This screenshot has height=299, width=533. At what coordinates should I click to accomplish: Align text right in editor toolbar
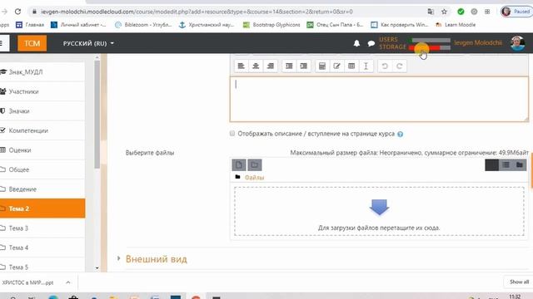tap(270, 66)
